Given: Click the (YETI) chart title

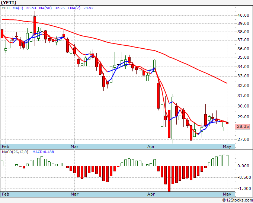Looking at the screenshot, I should pos(9,3).
